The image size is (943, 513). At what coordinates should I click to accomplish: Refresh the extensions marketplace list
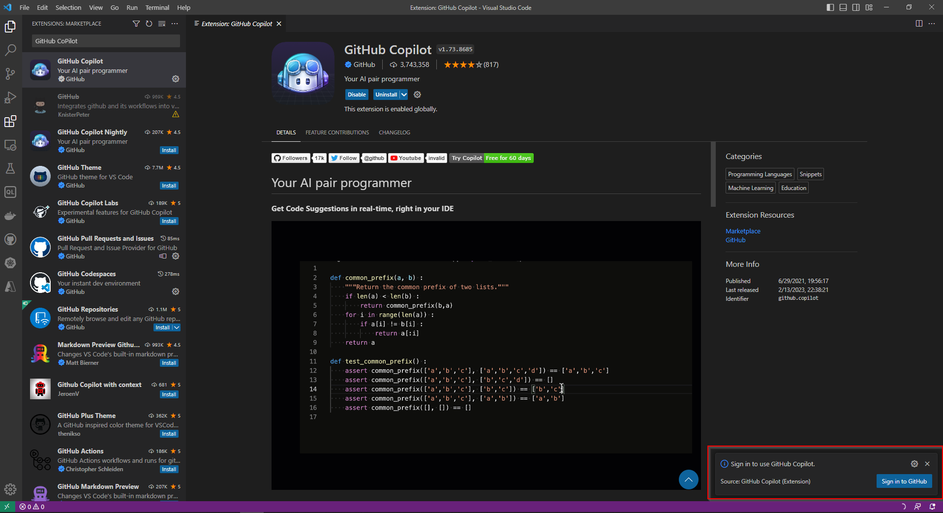[x=149, y=23]
